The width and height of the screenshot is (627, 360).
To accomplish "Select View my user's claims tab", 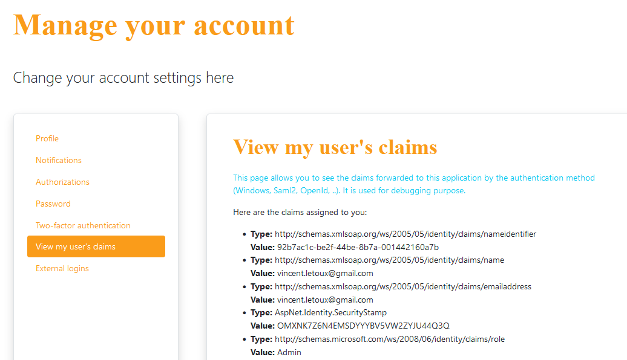I will click(x=96, y=246).
